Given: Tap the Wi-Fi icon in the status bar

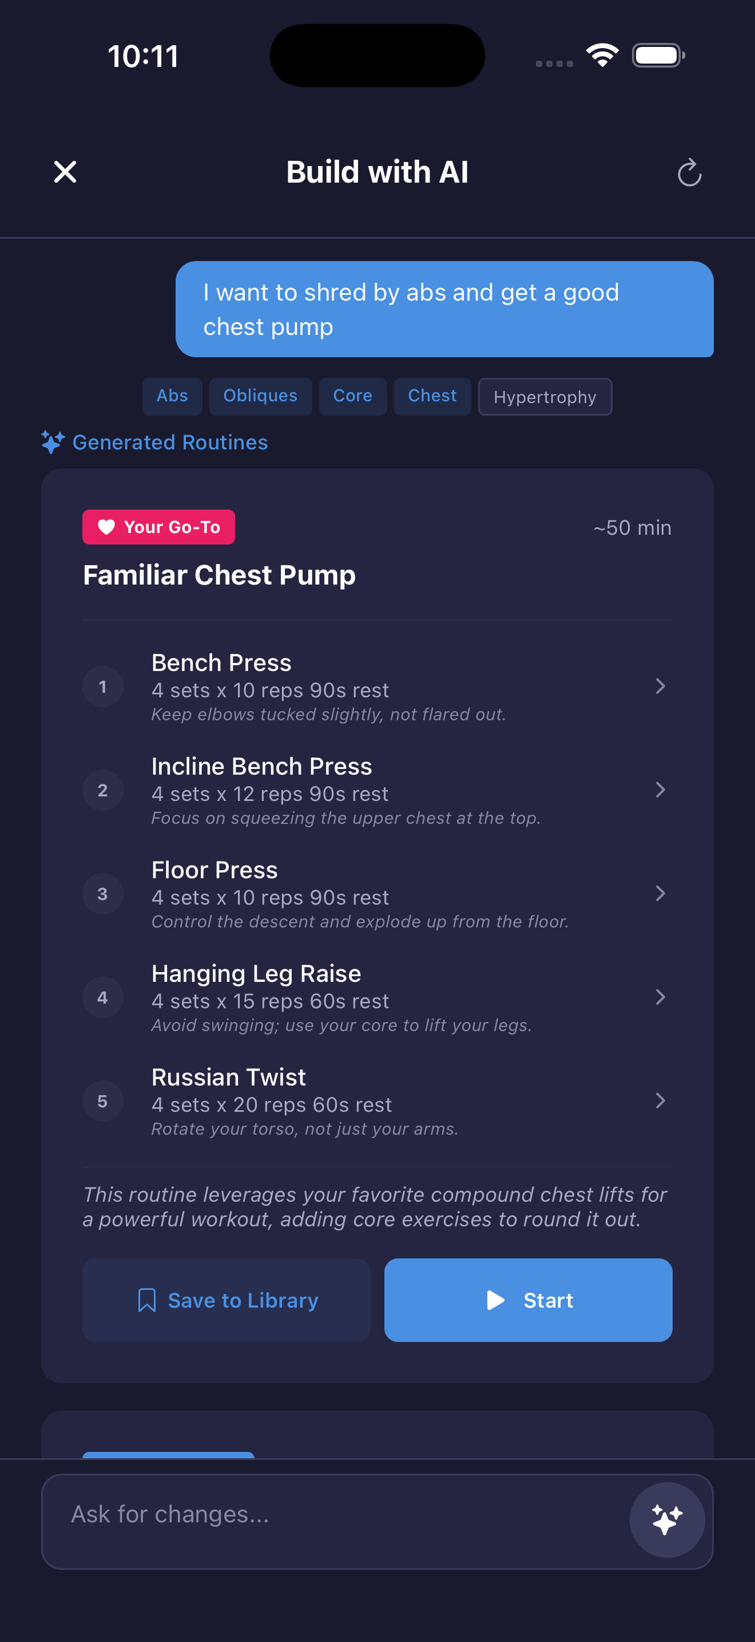Looking at the screenshot, I should click(x=602, y=55).
